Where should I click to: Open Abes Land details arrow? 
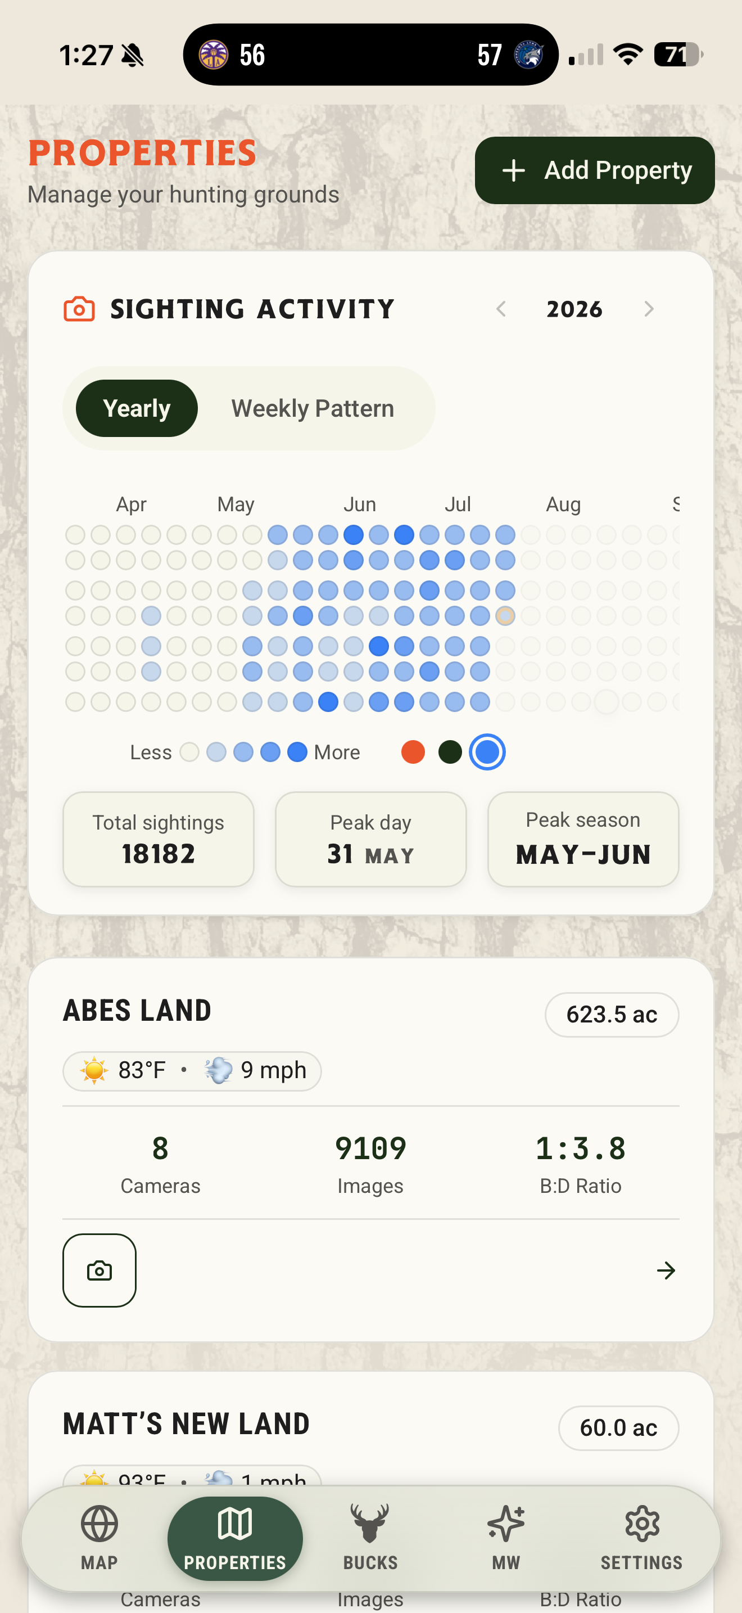(666, 1270)
